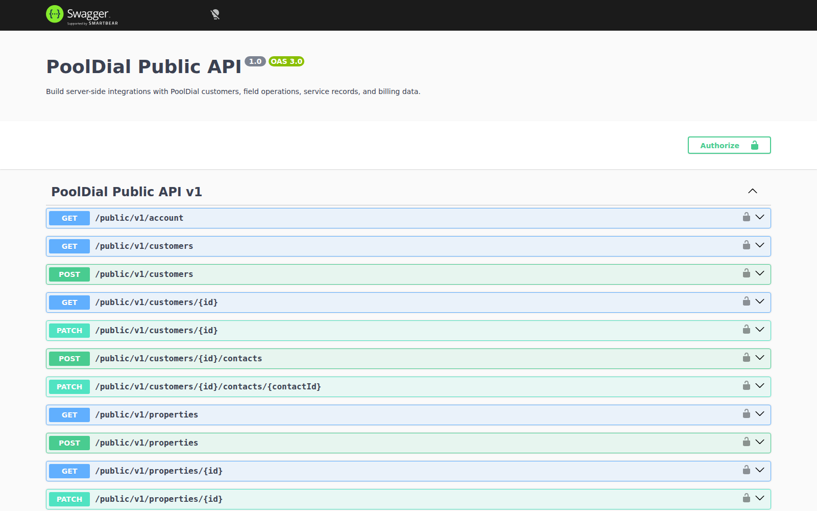Click the GET row's /public/v1/properties path
The width and height of the screenshot is (817, 511).
pyautogui.click(x=147, y=415)
